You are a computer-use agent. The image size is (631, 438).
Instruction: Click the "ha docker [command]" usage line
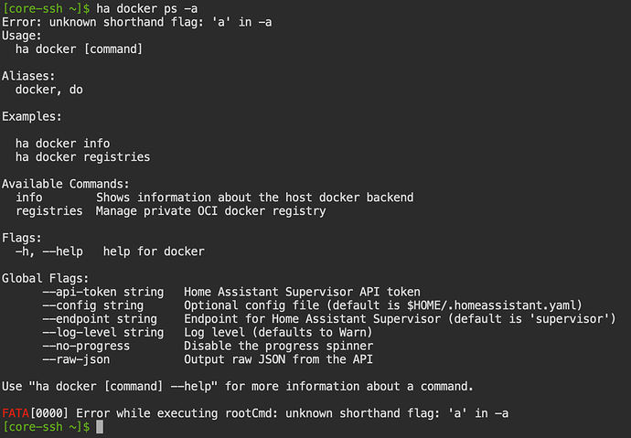[x=80, y=48]
